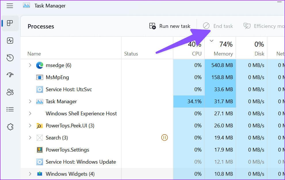
Task: Open the Services page from sidebar
Action: point(10,127)
